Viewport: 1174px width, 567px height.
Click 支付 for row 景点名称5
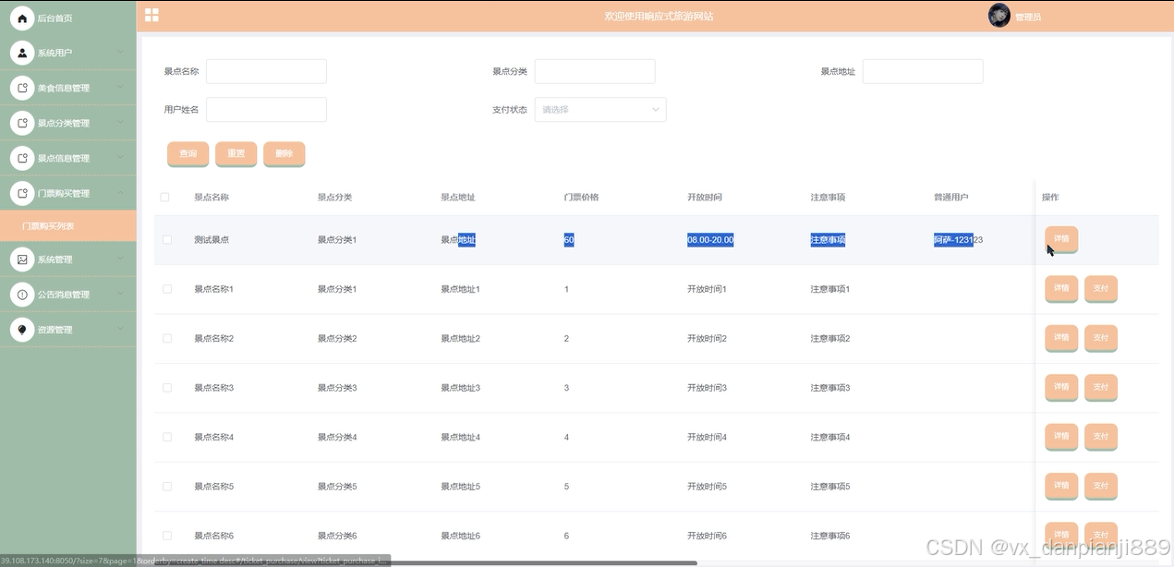pyautogui.click(x=1101, y=486)
